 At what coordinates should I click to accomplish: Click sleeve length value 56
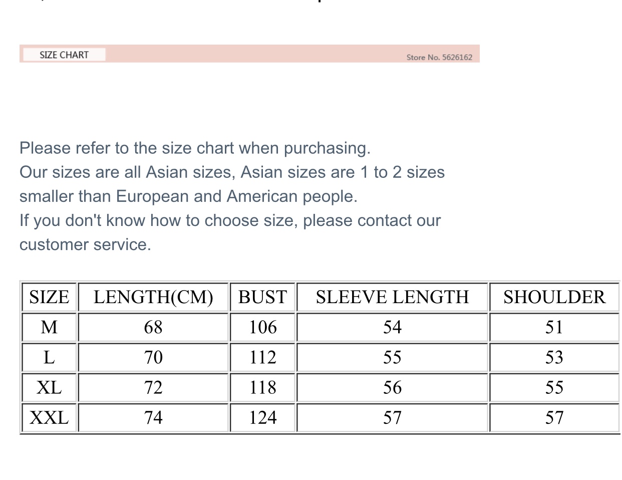pos(392,387)
